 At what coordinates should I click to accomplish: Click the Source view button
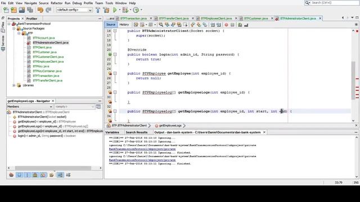tap(111, 25)
